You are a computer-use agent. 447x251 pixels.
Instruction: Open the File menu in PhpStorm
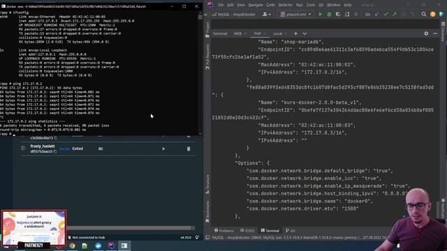click(221, 5)
